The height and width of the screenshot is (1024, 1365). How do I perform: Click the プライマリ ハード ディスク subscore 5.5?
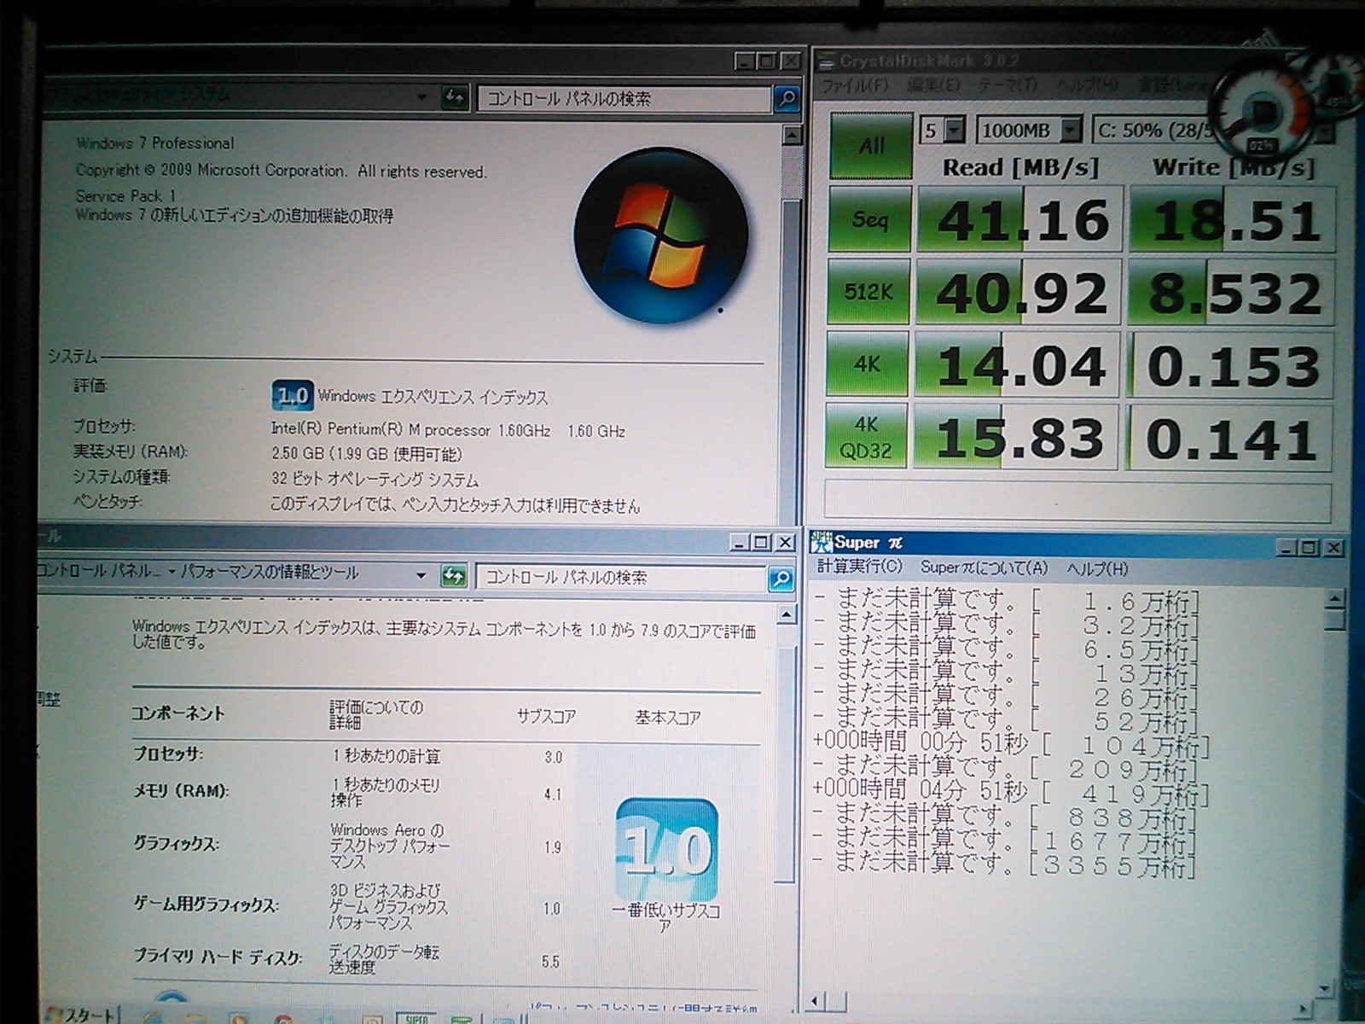[550, 962]
